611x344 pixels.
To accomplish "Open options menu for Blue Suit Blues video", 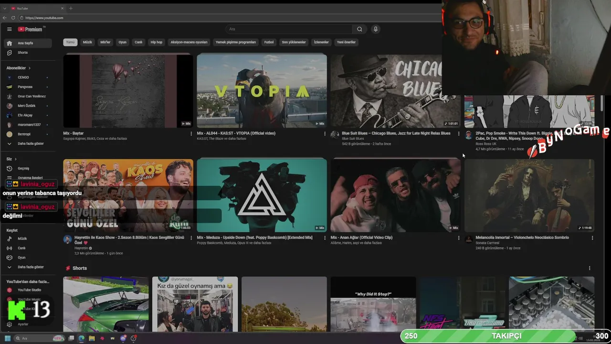I will coord(459,134).
